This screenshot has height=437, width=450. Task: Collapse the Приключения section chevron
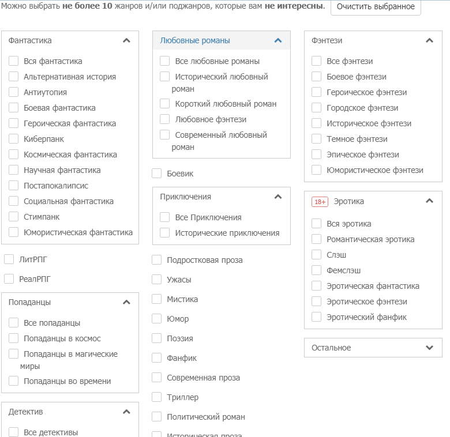278,197
